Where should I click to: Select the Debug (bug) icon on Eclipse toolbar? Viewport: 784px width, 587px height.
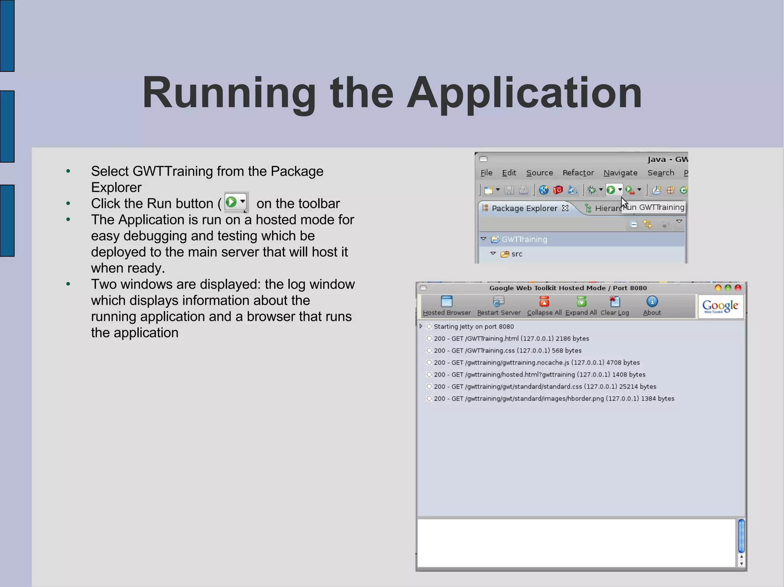coord(592,190)
